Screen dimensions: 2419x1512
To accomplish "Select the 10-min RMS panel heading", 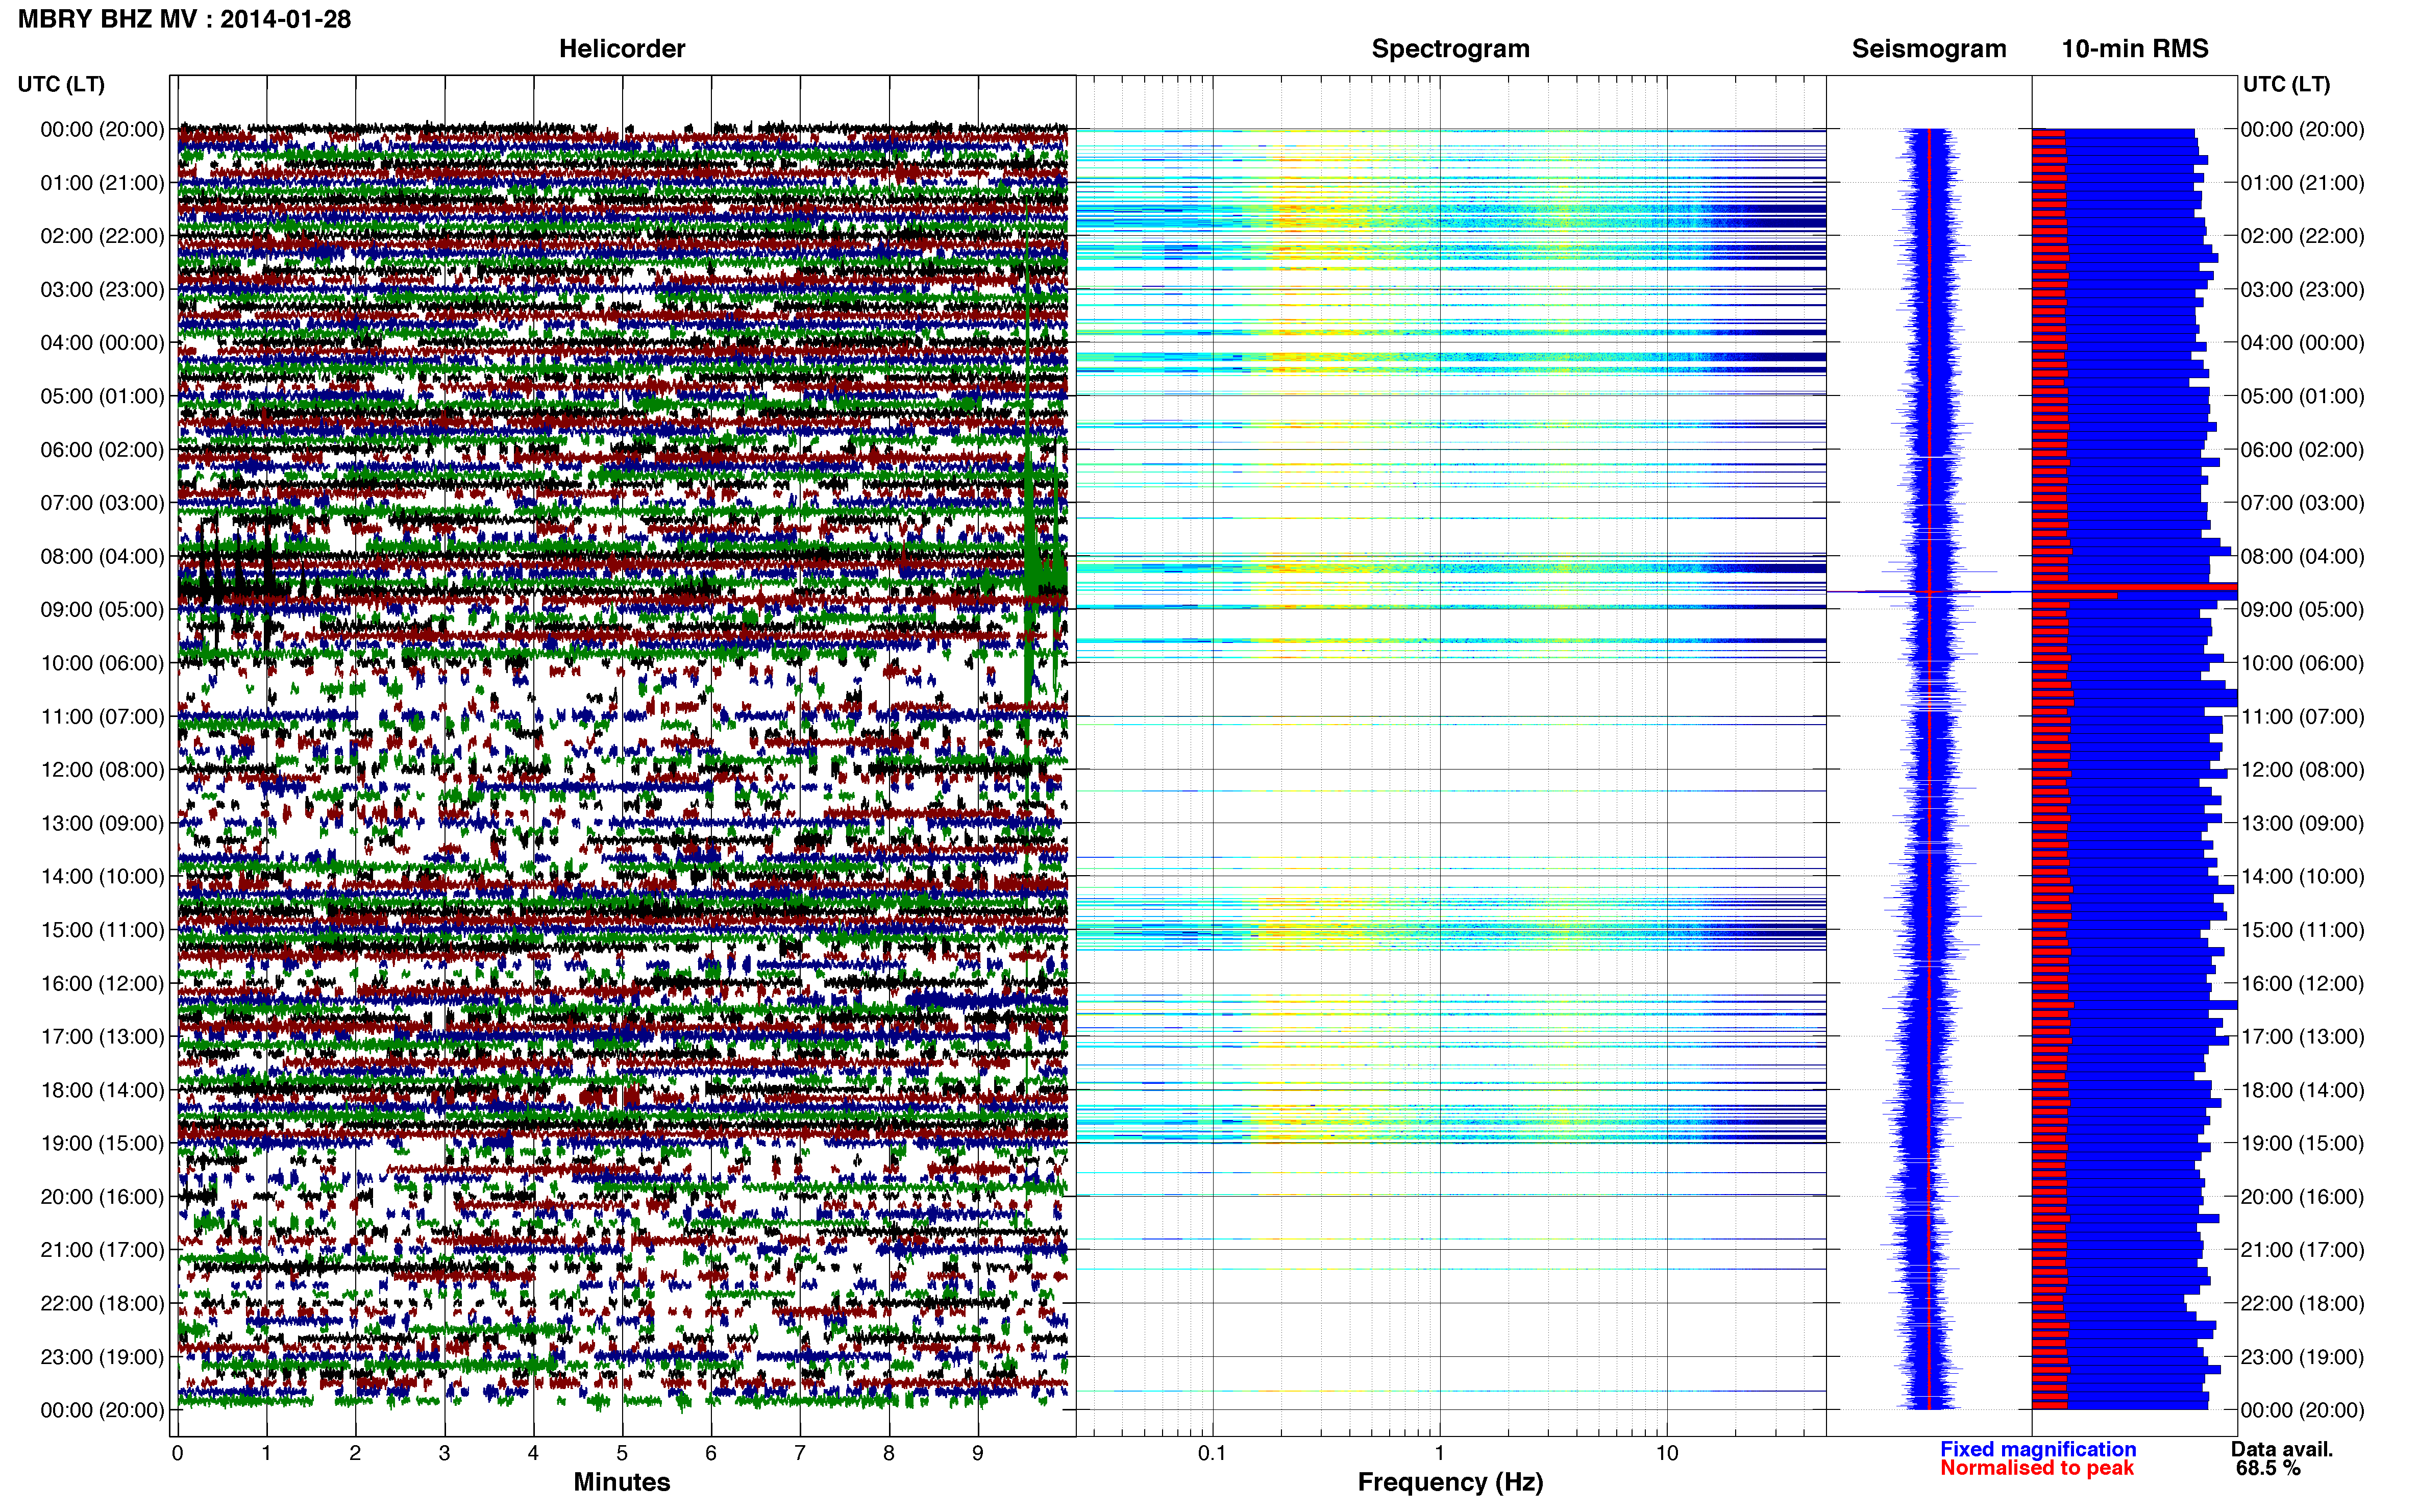I will [2135, 49].
